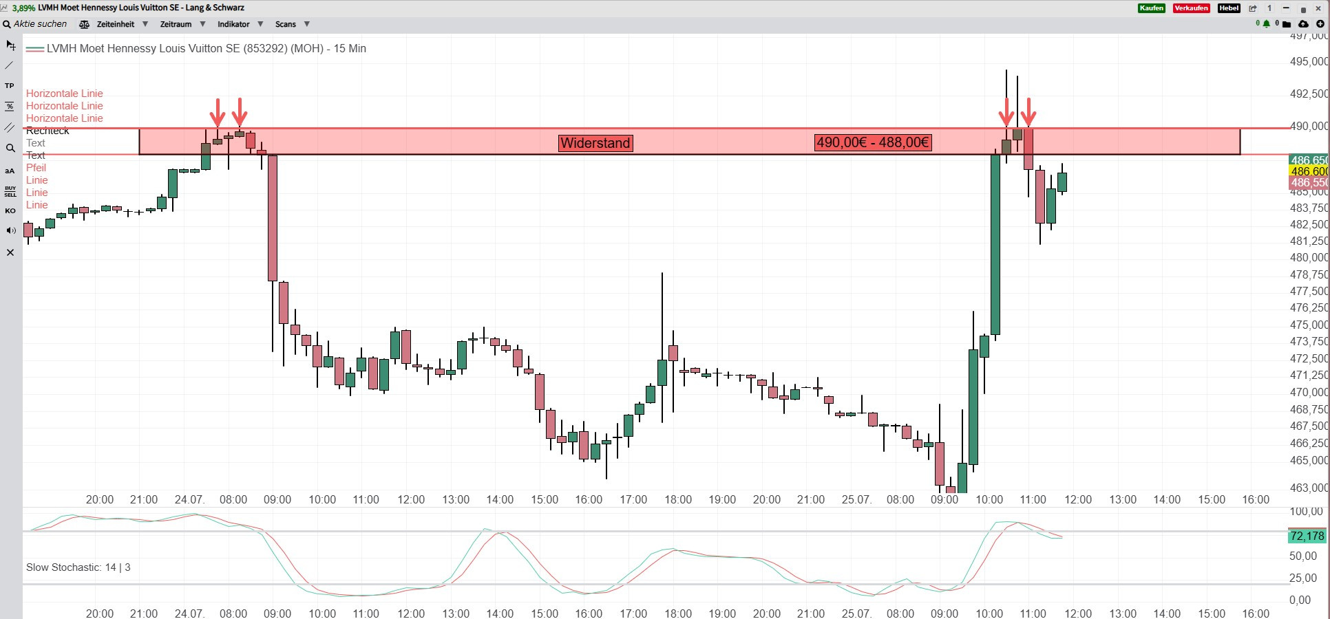Click the share export icon

[1253, 8]
